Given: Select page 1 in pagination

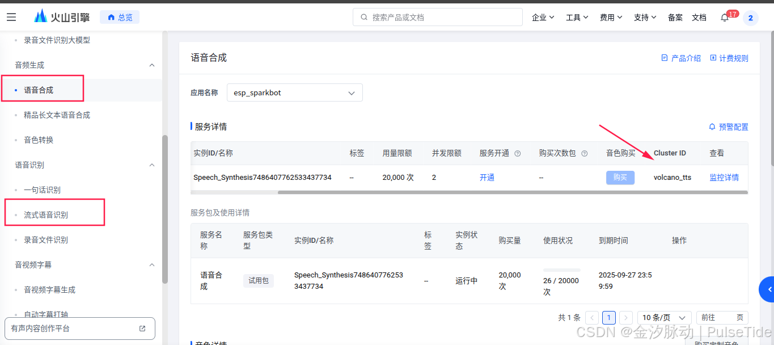Looking at the screenshot, I should [609, 318].
